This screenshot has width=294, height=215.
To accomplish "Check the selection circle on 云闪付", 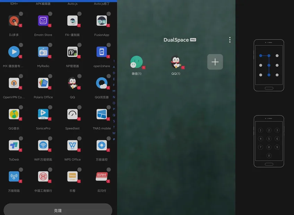I will coord(109,170).
